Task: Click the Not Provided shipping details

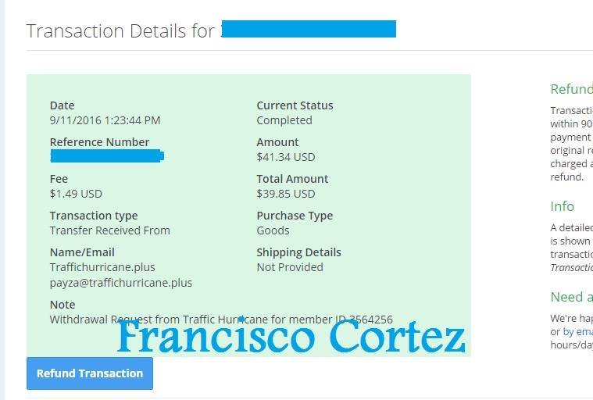Action: point(289,267)
